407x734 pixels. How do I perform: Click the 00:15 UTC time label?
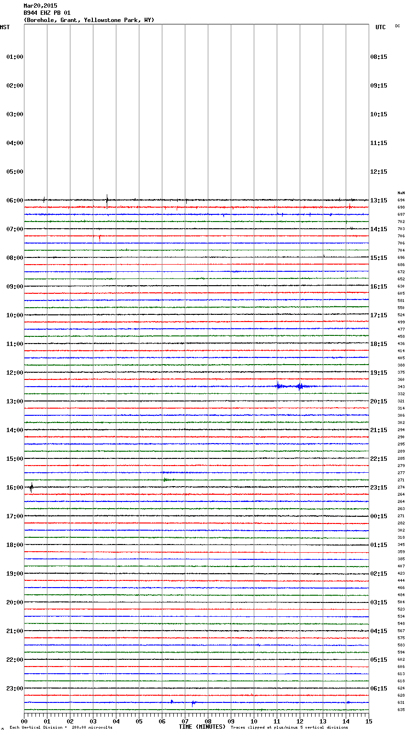click(x=379, y=516)
